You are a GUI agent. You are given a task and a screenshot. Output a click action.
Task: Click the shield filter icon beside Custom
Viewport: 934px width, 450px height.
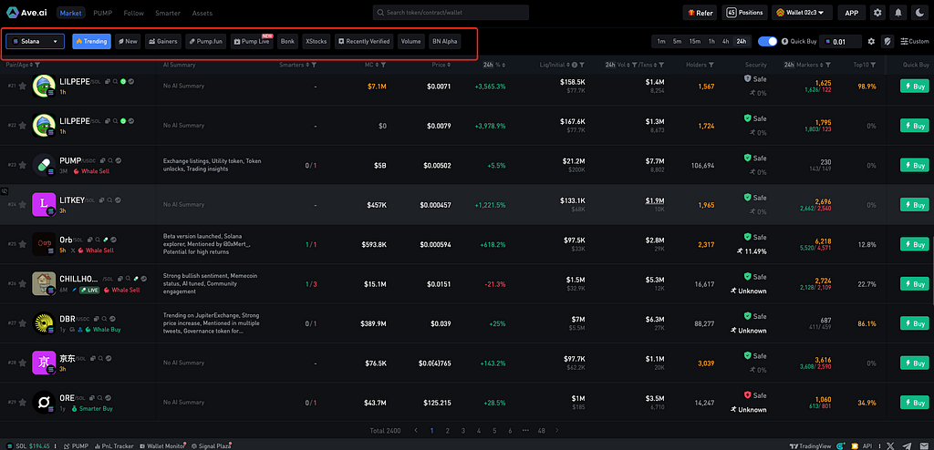tap(888, 42)
